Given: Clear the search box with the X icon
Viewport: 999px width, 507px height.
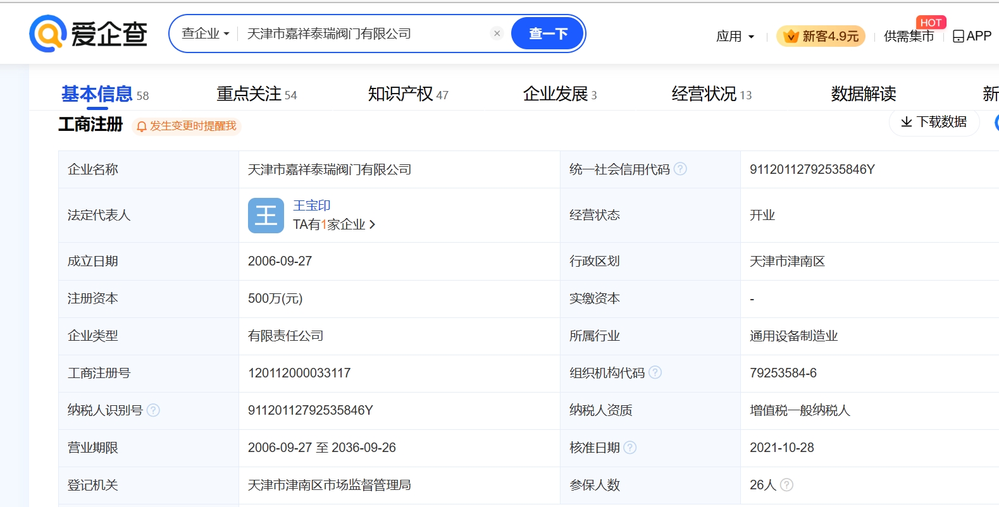Looking at the screenshot, I should [497, 34].
